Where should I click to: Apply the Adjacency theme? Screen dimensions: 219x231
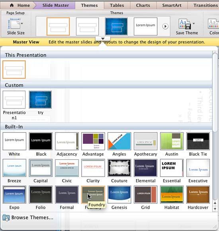(67, 141)
